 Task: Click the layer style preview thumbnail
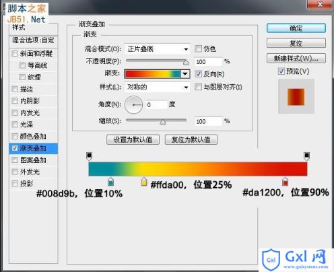[296, 97]
